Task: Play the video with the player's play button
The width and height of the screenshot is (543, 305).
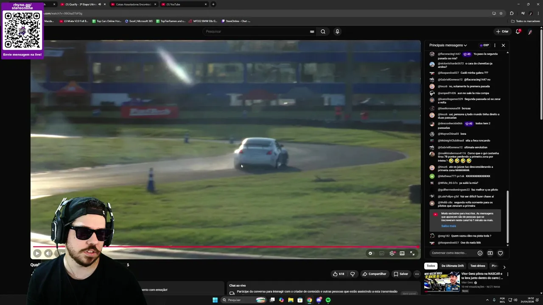Action: pyautogui.click(x=37, y=253)
